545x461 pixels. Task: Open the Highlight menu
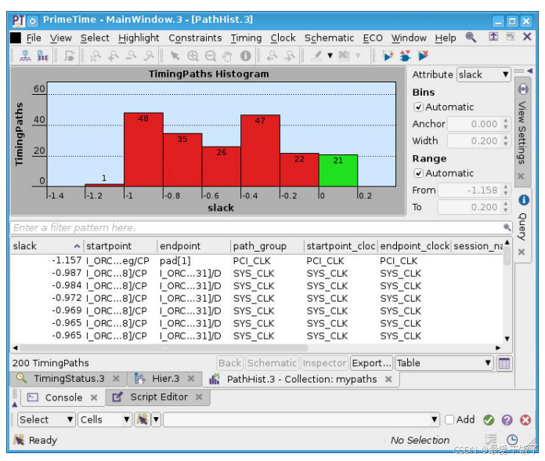point(139,38)
